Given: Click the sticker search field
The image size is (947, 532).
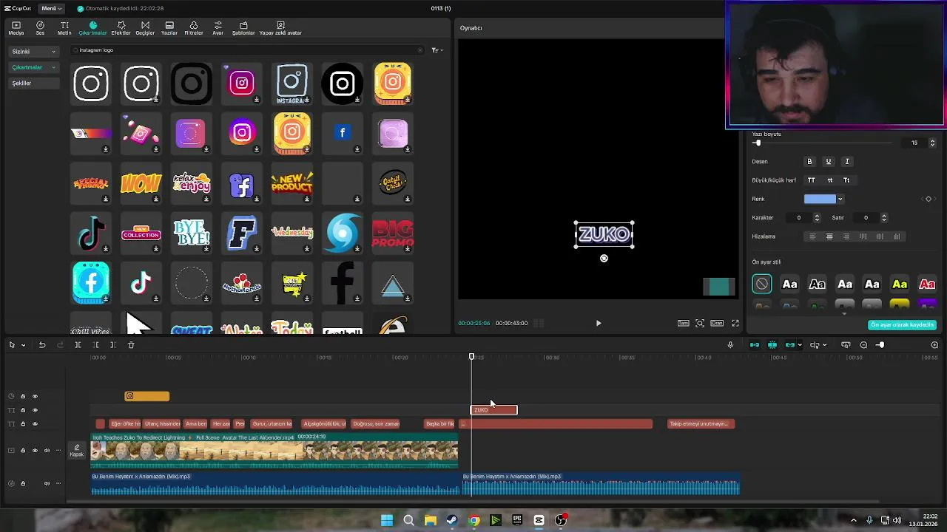Looking at the screenshot, I should coord(248,50).
